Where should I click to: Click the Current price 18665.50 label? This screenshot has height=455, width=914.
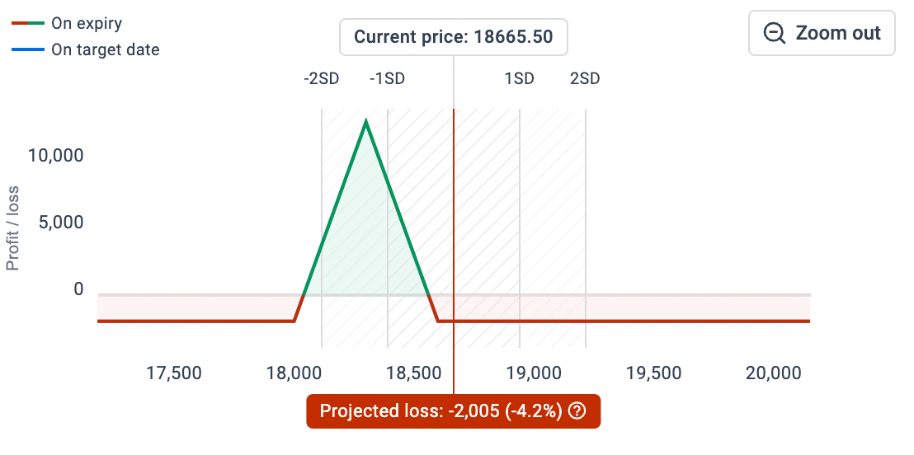pos(453,37)
